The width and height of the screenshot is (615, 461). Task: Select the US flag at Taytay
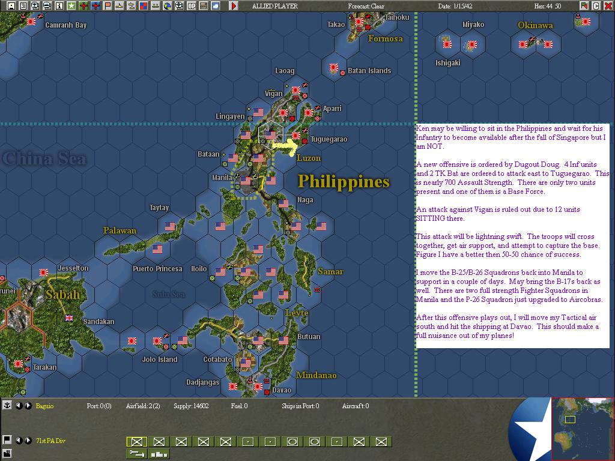coord(170,226)
